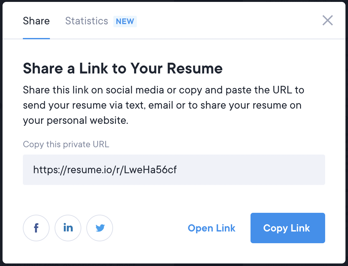Click the private URL input field
This screenshot has width=348, height=266.
(x=174, y=170)
